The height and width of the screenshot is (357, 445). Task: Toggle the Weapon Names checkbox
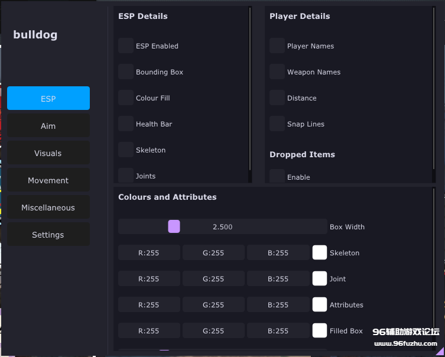click(x=277, y=72)
